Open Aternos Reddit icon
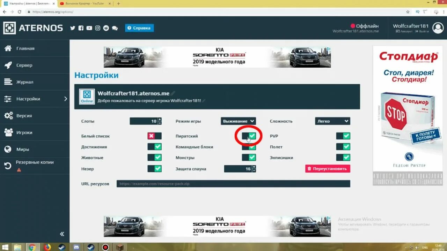Viewport: 447px width, 251px height. [106, 28]
